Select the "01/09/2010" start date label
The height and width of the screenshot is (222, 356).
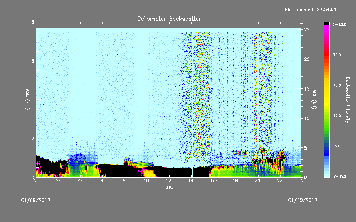pyautogui.click(x=36, y=200)
